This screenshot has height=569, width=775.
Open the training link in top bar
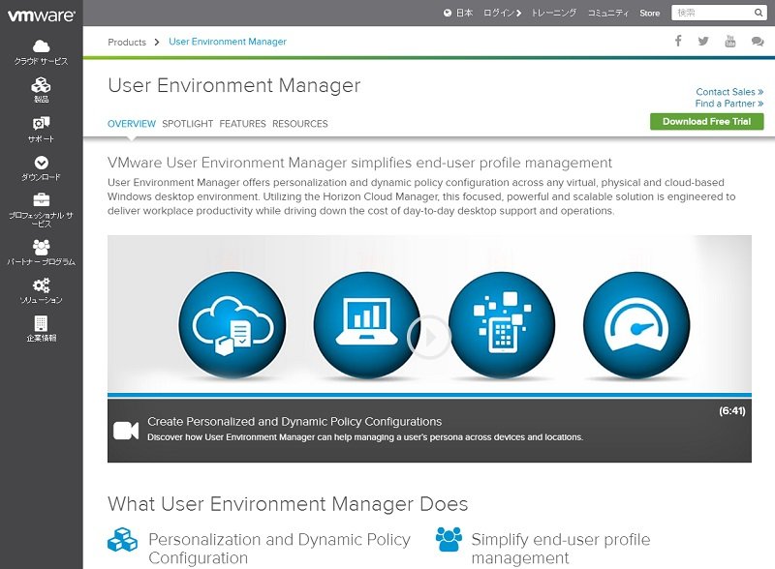[553, 13]
